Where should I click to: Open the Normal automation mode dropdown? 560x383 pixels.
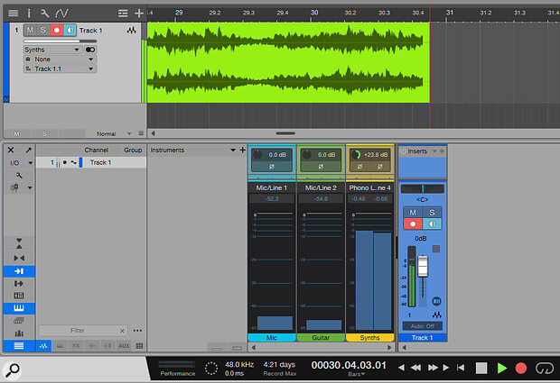pyautogui.click(x=114, y=134)
